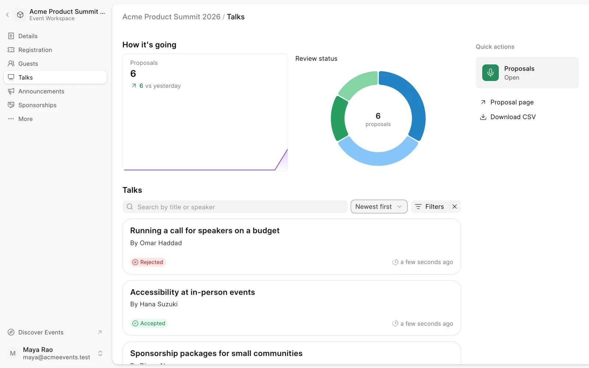
Task: Click the Acme Product Summit 2026 breadcrumb
Action: (172, 17)
